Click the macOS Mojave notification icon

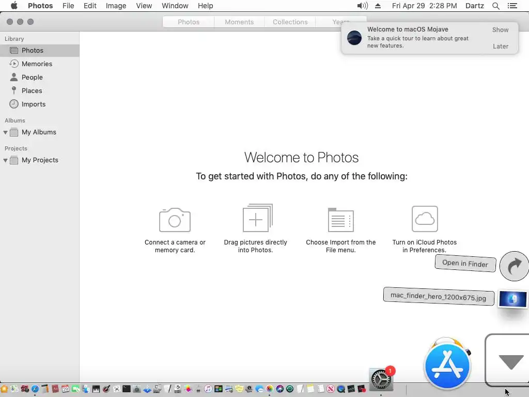point(354,37)
